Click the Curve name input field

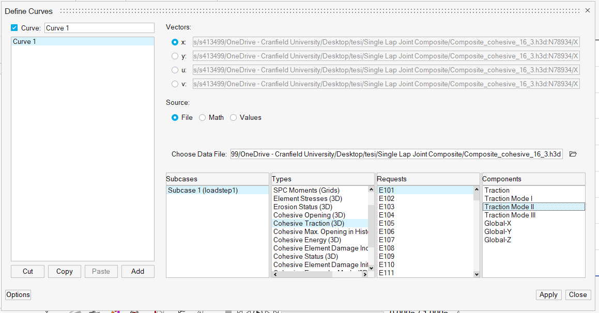tap(99, 28)
